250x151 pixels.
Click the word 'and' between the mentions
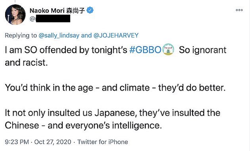(x=86, y=35)
